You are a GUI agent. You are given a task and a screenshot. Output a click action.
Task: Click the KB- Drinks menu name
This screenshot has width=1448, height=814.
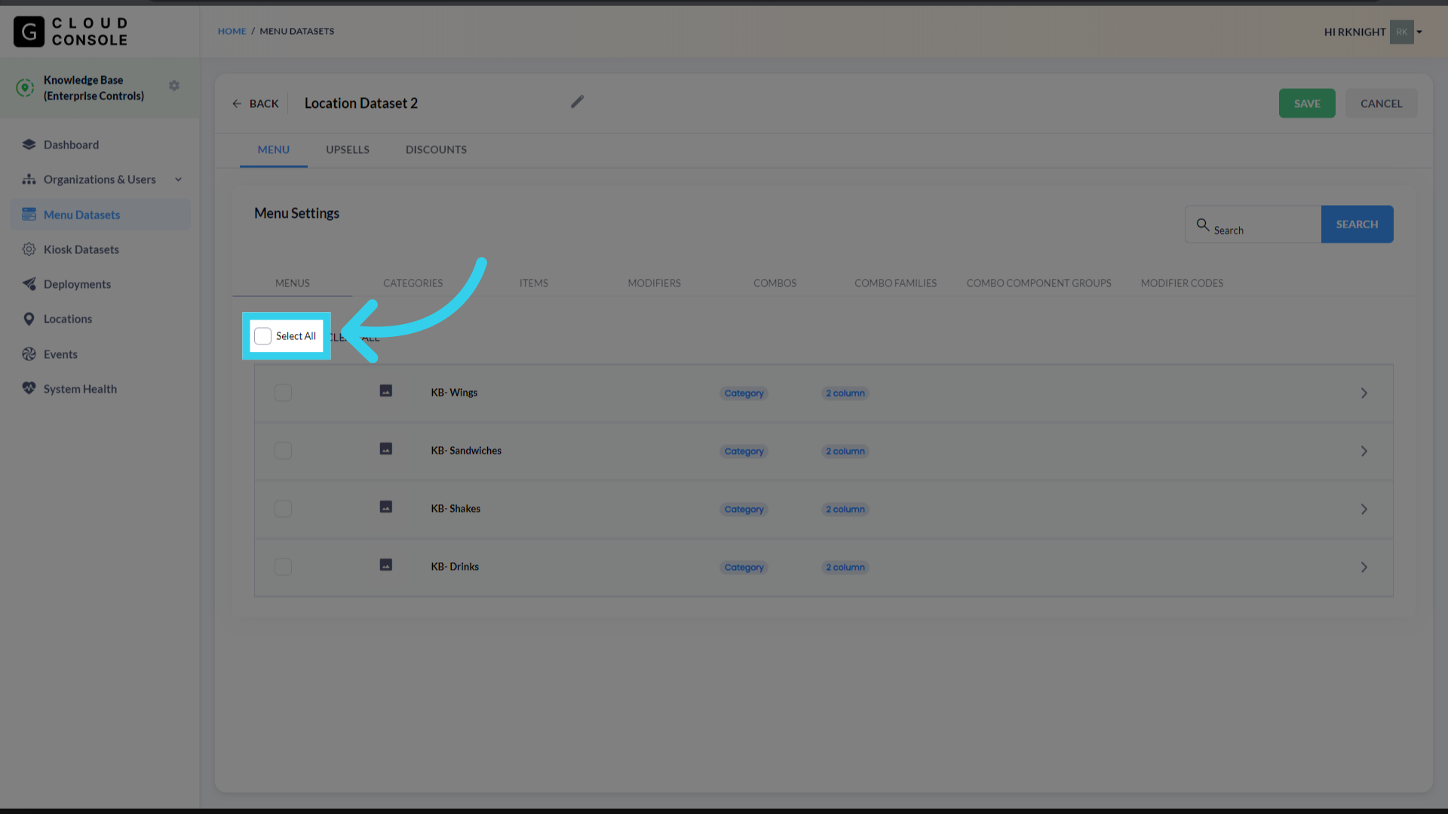pyautogui.click(x=455, y=567)
